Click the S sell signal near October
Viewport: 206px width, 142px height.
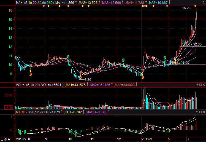coord(68,57)
